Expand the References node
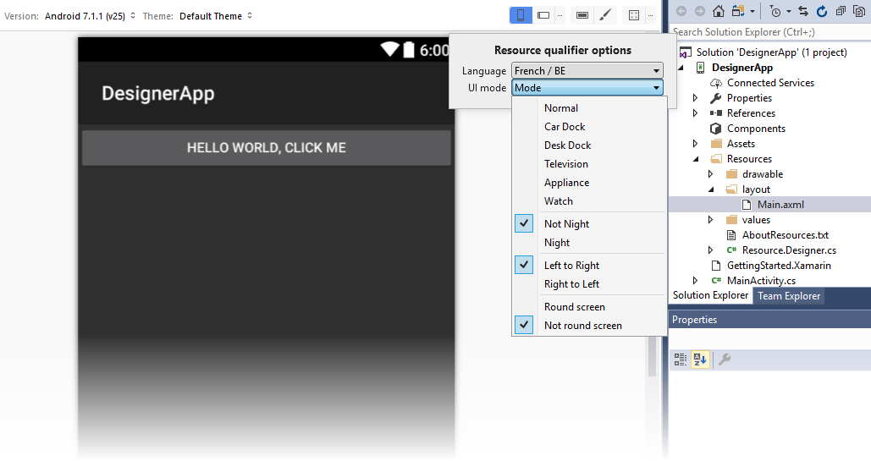871x461 pixels. point(696,113)
